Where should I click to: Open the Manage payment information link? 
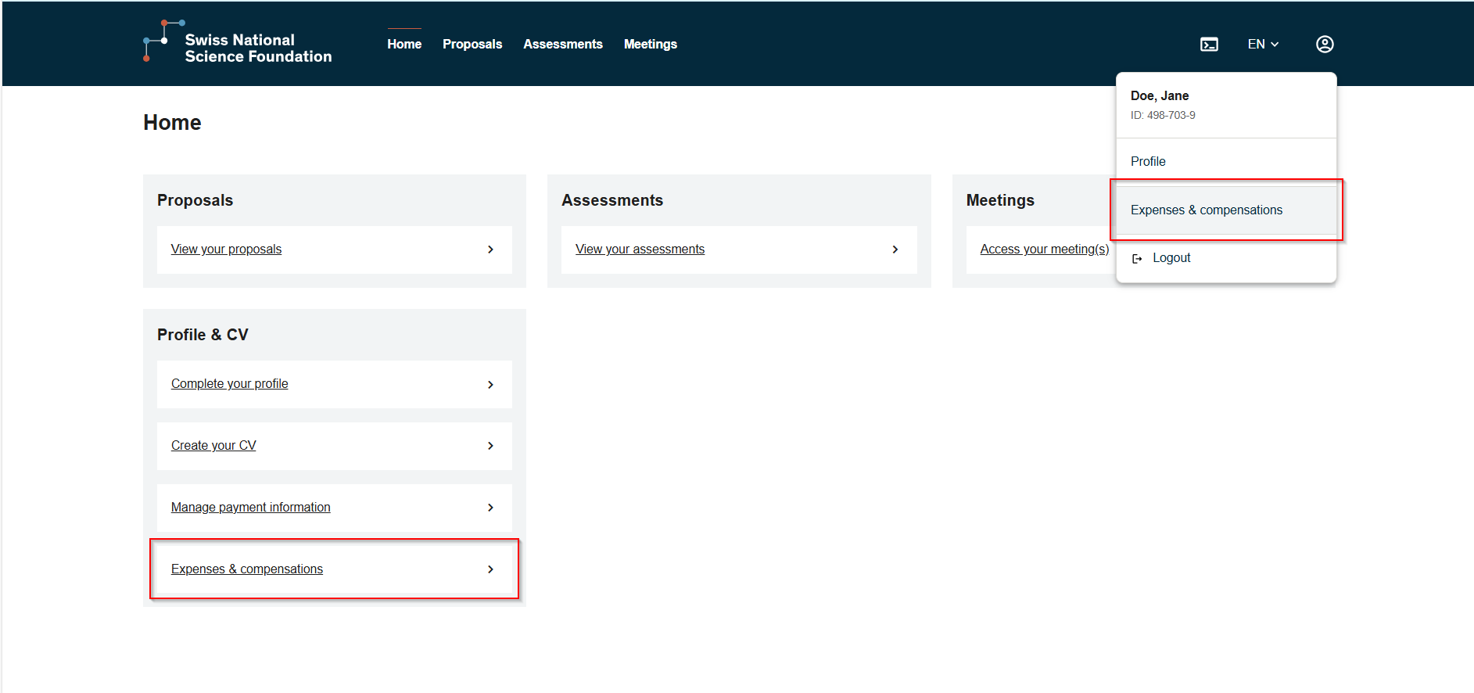coord(250,508)
